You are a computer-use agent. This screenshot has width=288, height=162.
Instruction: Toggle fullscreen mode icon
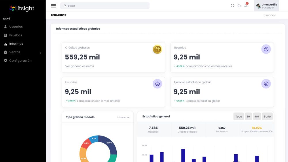[232, 6]
